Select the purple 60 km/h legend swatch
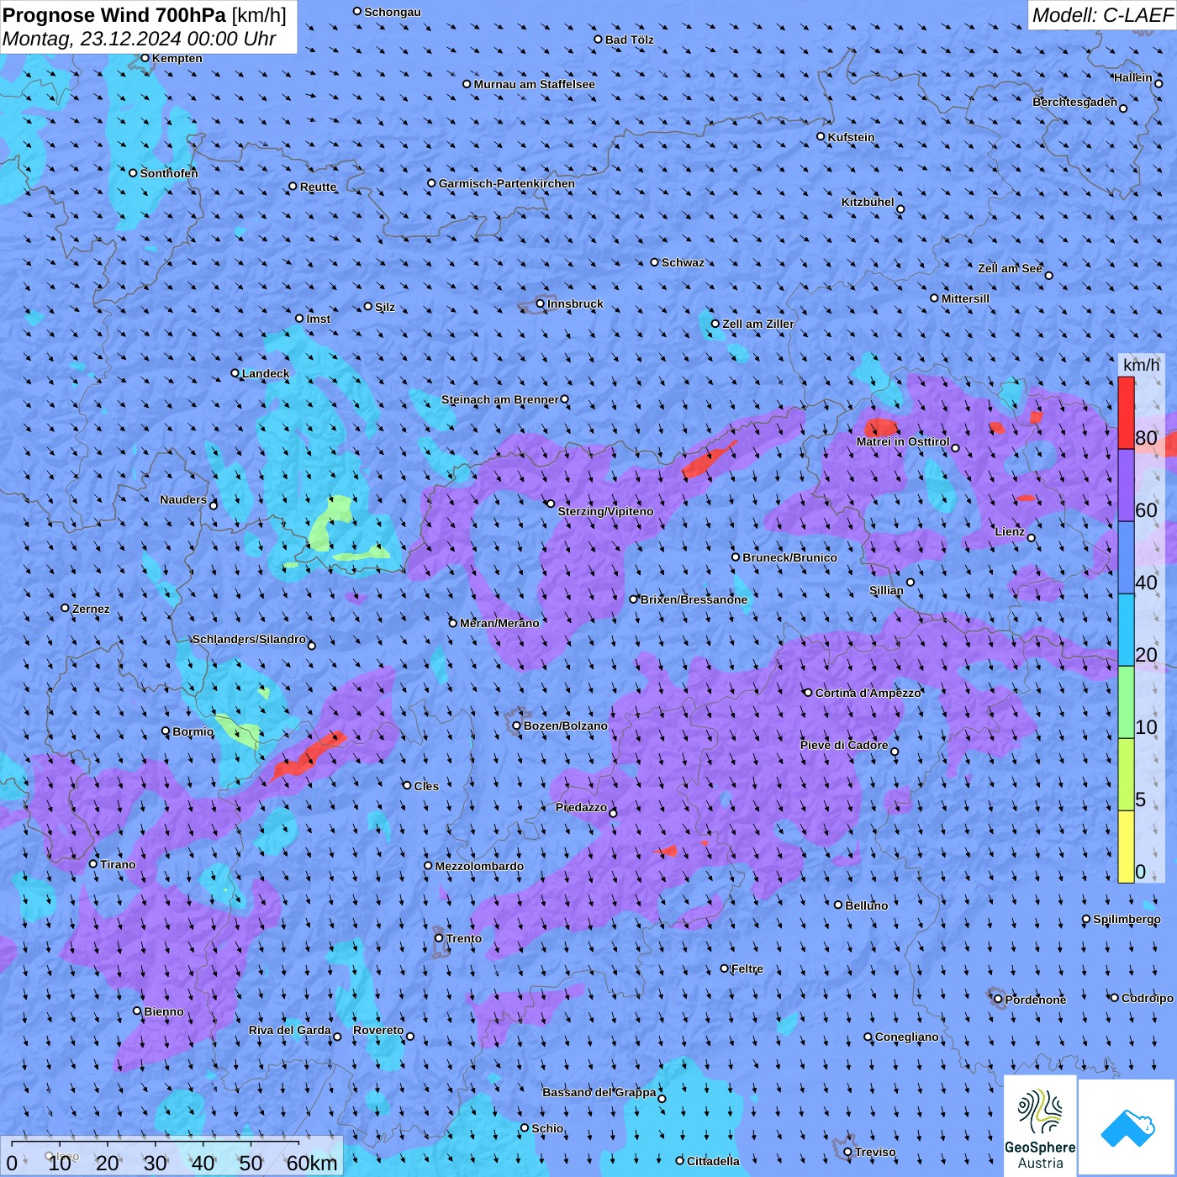The height and width of the screenshot is (1177, 1177). coord(1126,485)
